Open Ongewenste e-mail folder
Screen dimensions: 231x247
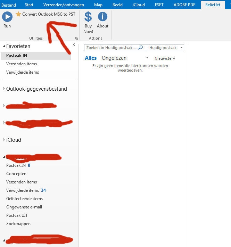(x=24, y=207)
